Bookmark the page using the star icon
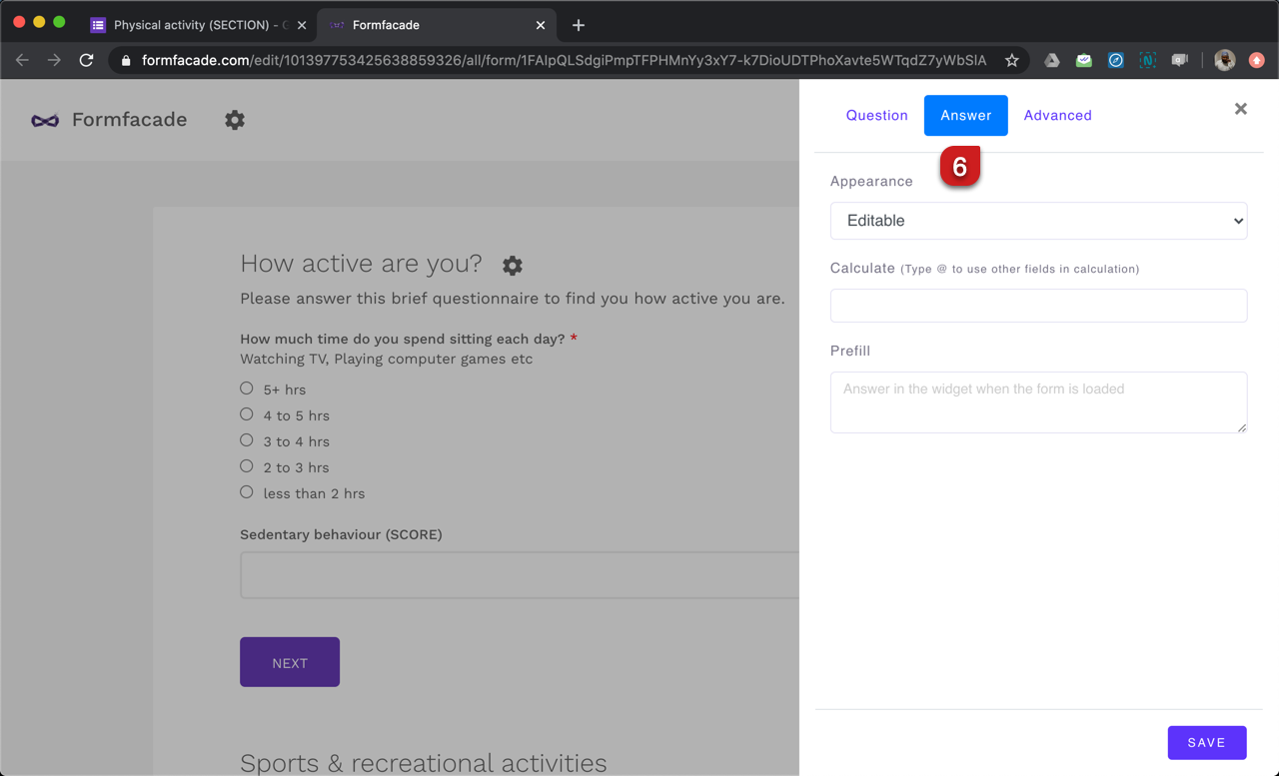 click(x=1011, y=60)
